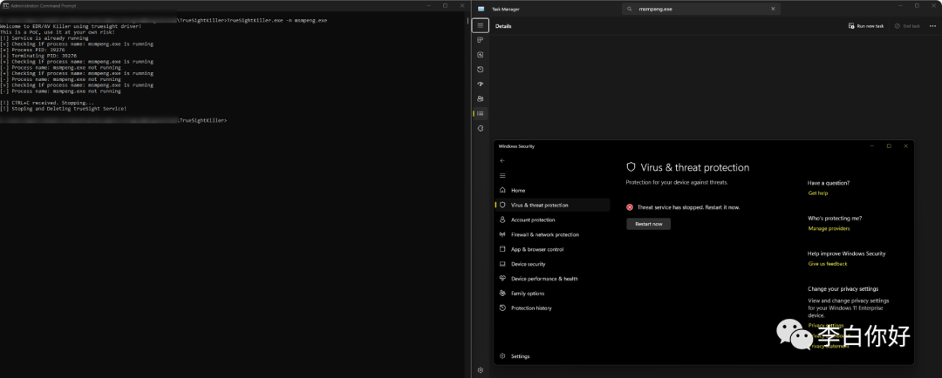This screenshot has height=378, width=942.
Task: Open Task Manager navigation hamburger menu
Action: pyautogui.click(x=480, y=26)
